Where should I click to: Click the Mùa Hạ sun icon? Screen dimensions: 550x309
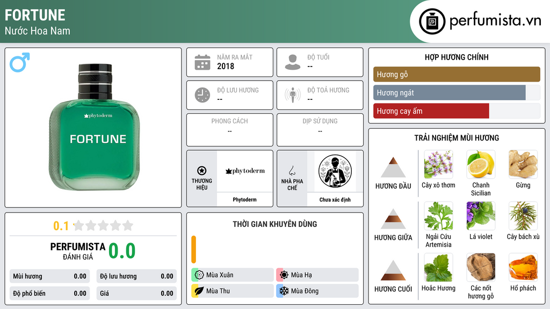pos(284,275)
